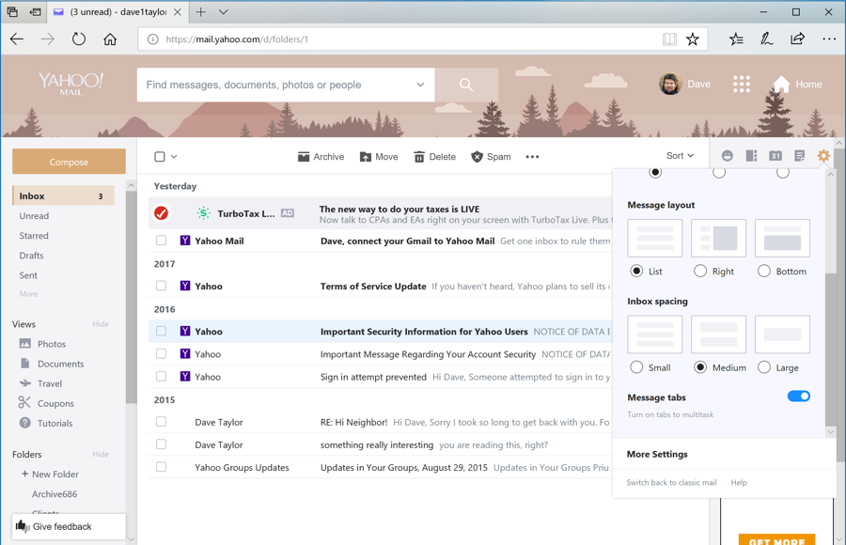Open the Unread folder
This screenshot has width=846, height=545.
tap(34, 216)
